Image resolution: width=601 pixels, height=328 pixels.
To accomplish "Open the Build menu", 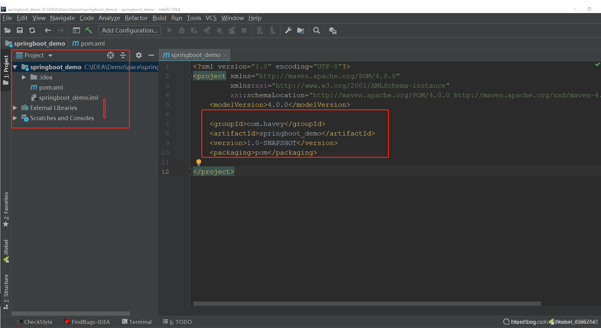I will click(159, 18).
